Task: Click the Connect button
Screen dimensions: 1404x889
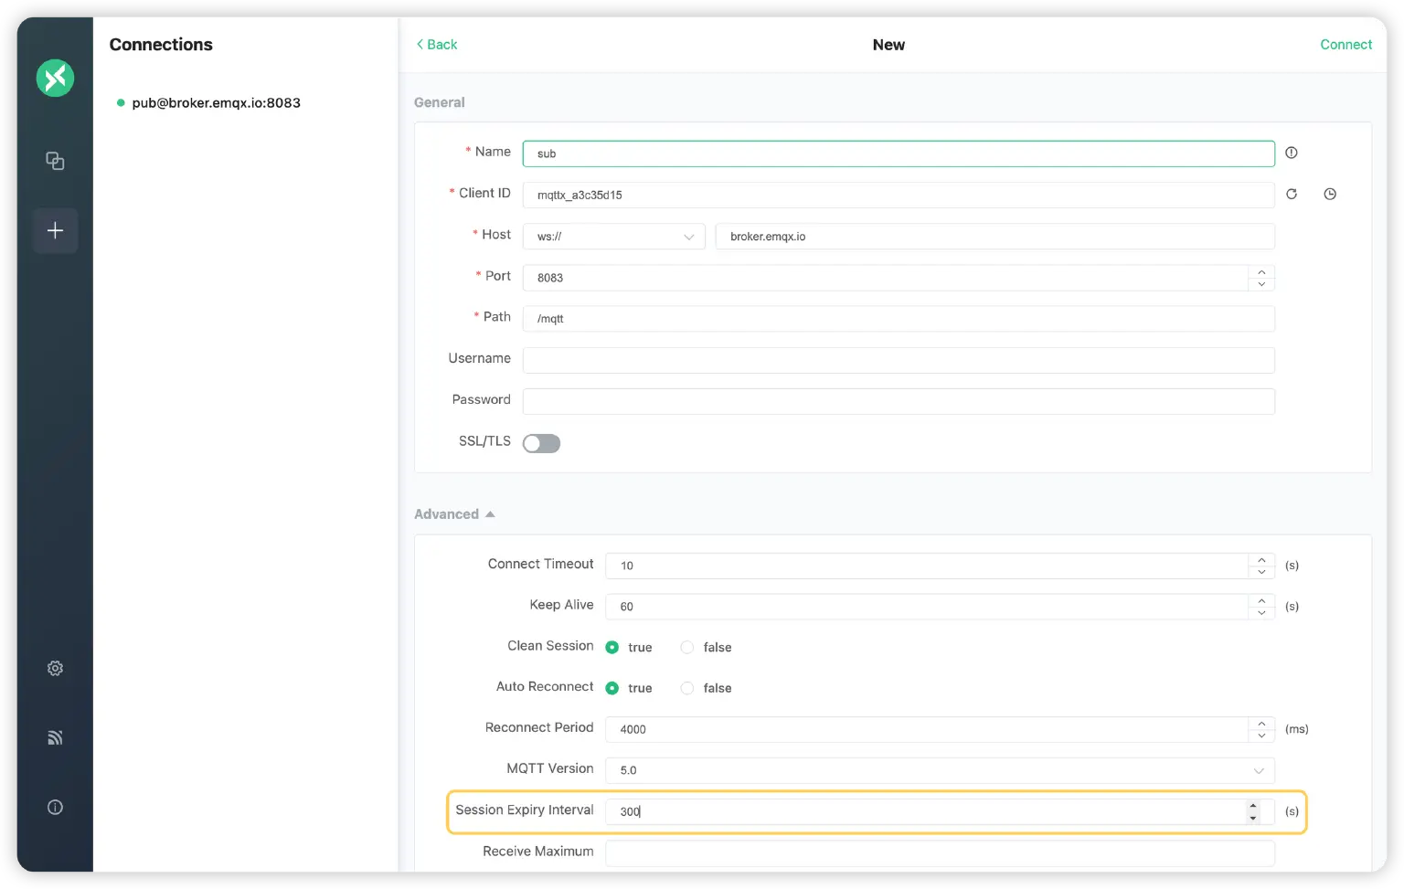Action: (x=1345, y=45)
